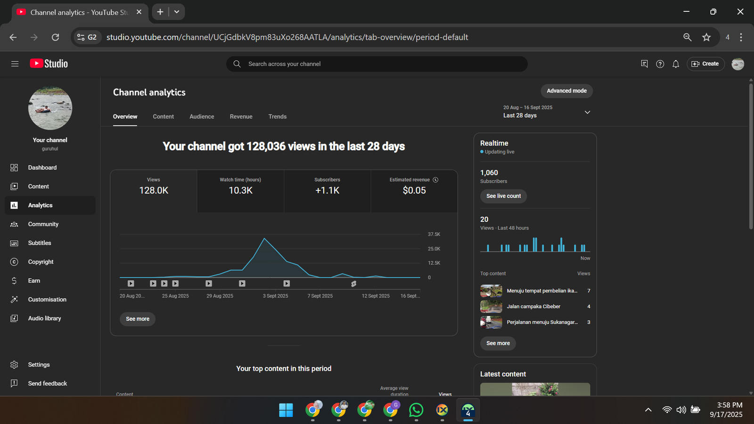Image resolution: width=754 pixels, height=424 pixels.
Task: Switch to the Audience tab
Action: click(202, 117)
